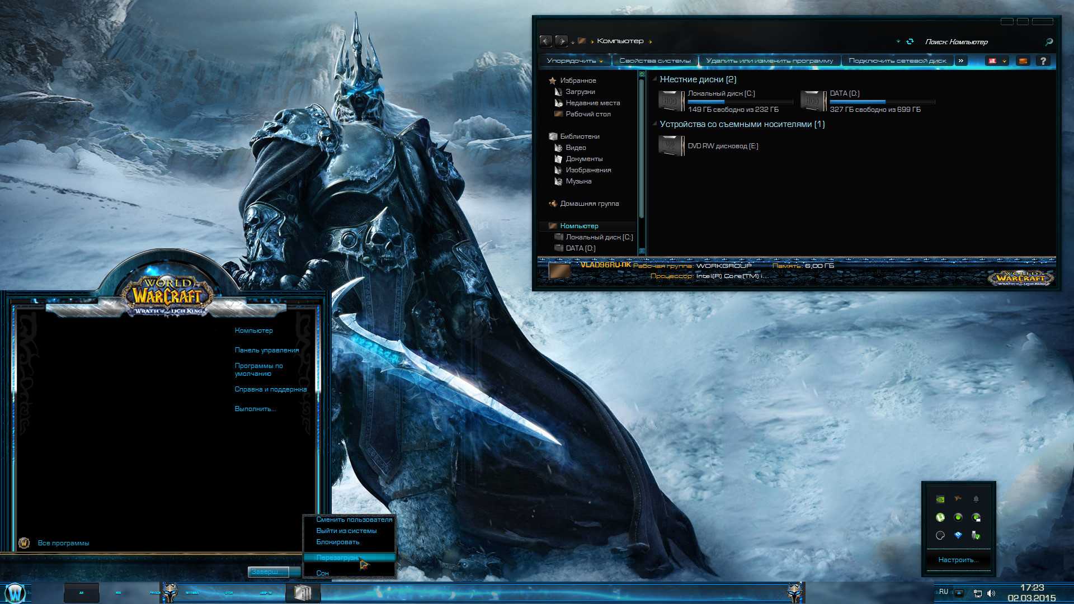Select DATA (D:) drive icon
The image size is (1074, 604).
(x=813, y=101)
